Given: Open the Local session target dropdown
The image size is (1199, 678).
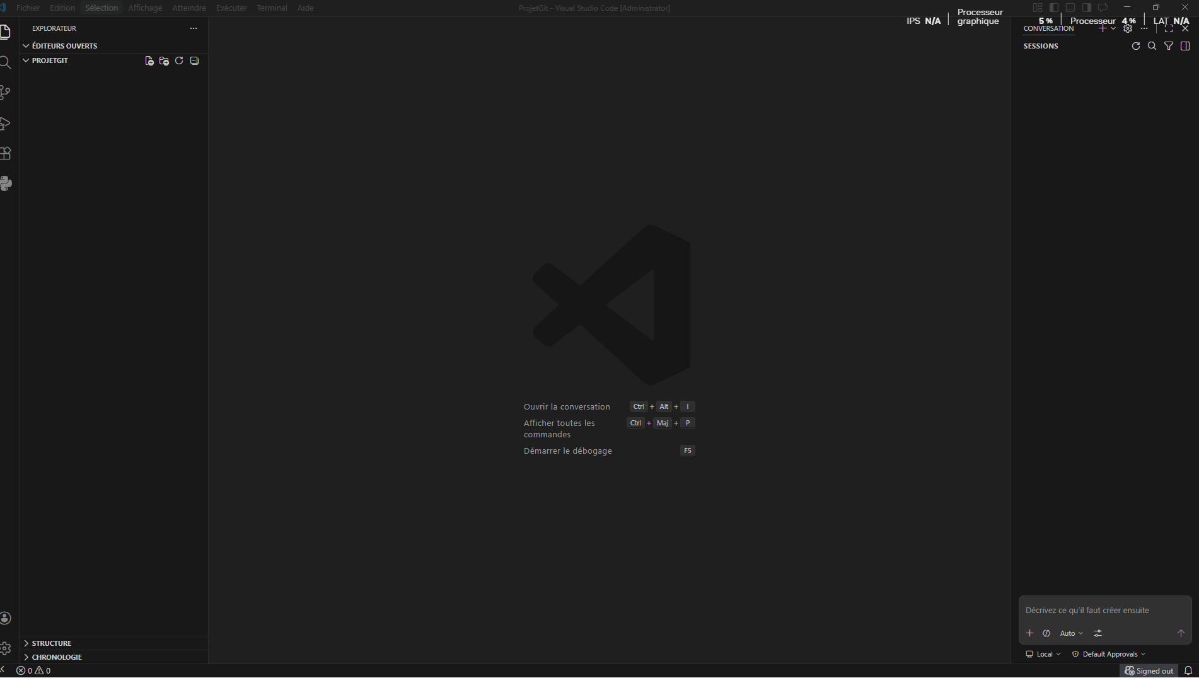Looking at the screenshot, I should [x=1043, y=655].
